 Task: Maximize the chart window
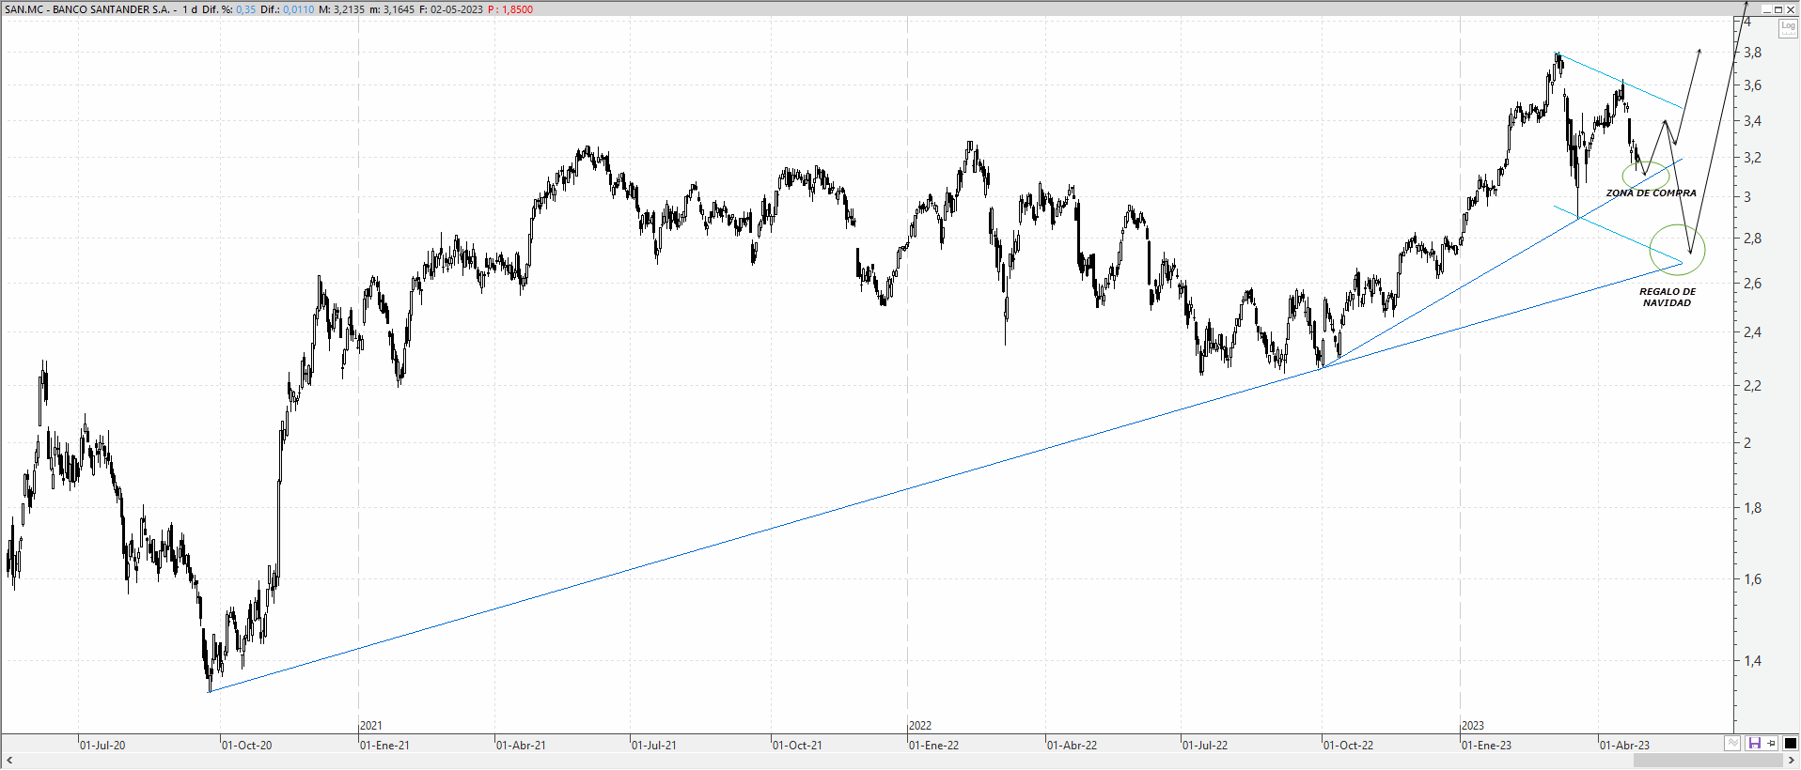[x=1778, y=9]
